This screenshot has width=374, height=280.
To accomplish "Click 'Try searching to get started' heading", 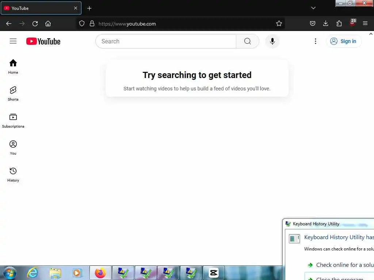I will point(197,75).
